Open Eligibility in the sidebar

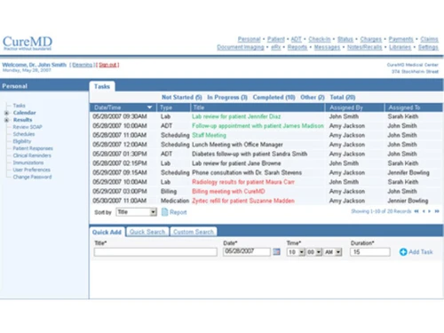(22, 141)
